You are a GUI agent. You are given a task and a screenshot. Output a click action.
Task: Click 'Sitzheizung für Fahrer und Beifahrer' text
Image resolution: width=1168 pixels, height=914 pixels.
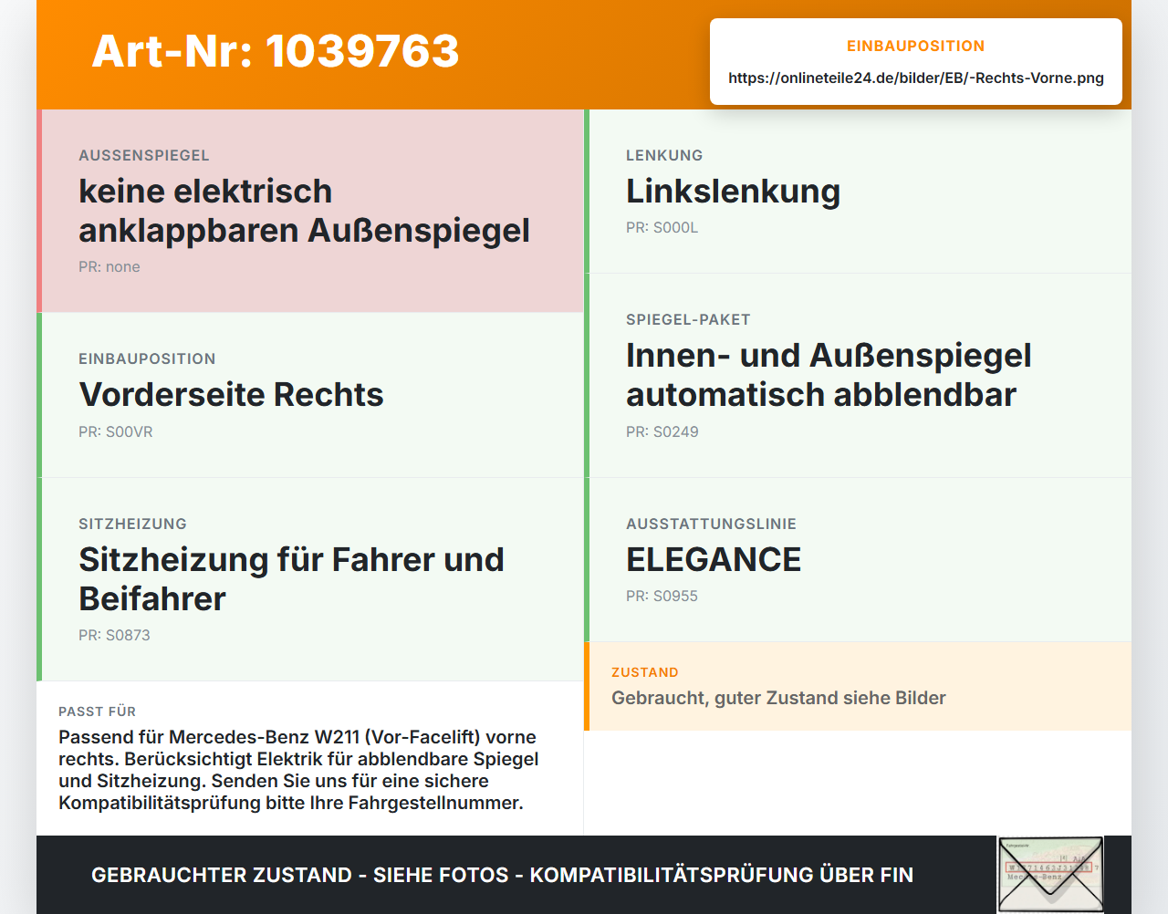pyautogui.click(x=291, y=579)
